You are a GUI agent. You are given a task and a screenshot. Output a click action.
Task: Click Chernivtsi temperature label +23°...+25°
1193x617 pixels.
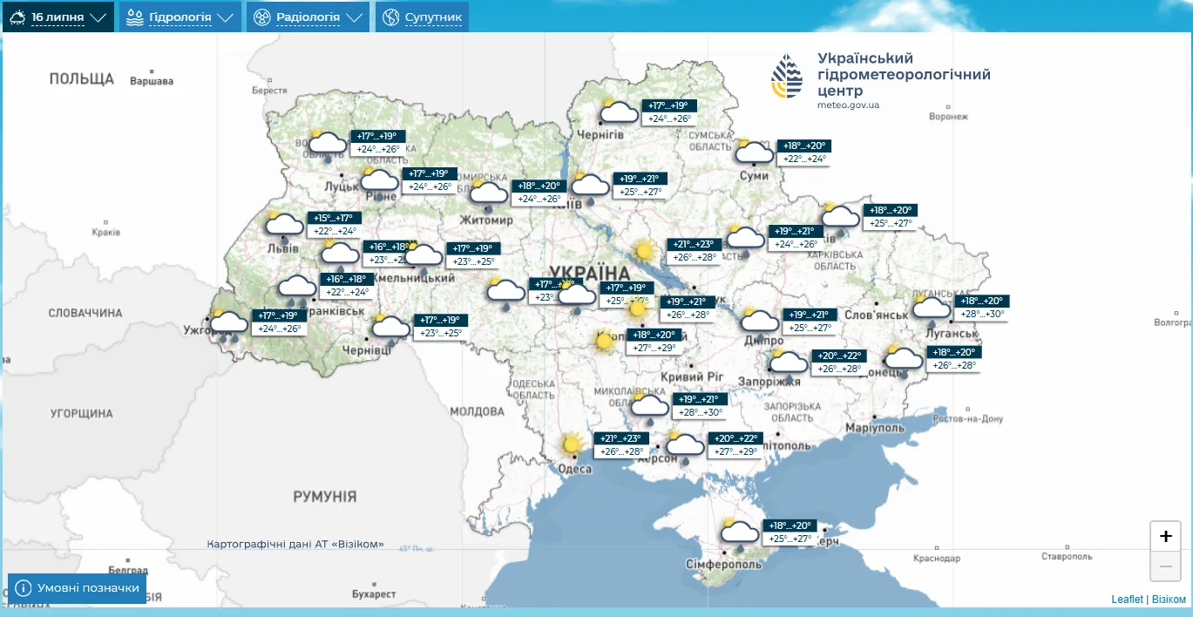point(440,333)
